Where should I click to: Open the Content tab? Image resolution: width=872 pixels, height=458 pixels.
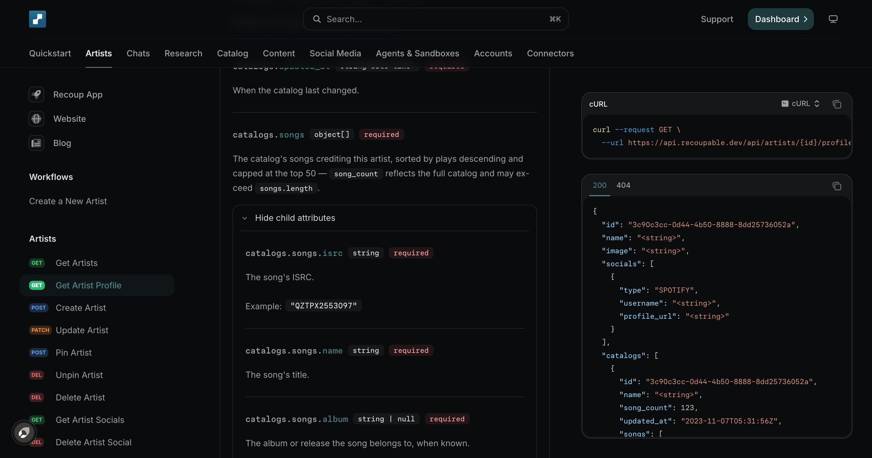[279, 54]
